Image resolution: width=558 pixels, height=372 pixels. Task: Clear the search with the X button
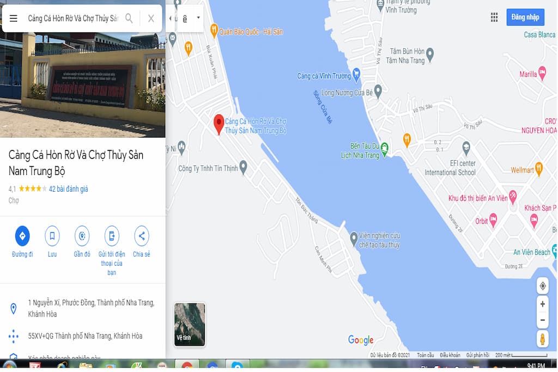pyautogui.click(x=151, y=18)
